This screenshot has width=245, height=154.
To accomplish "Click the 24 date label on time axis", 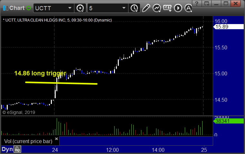I will (x=55, y=150).
